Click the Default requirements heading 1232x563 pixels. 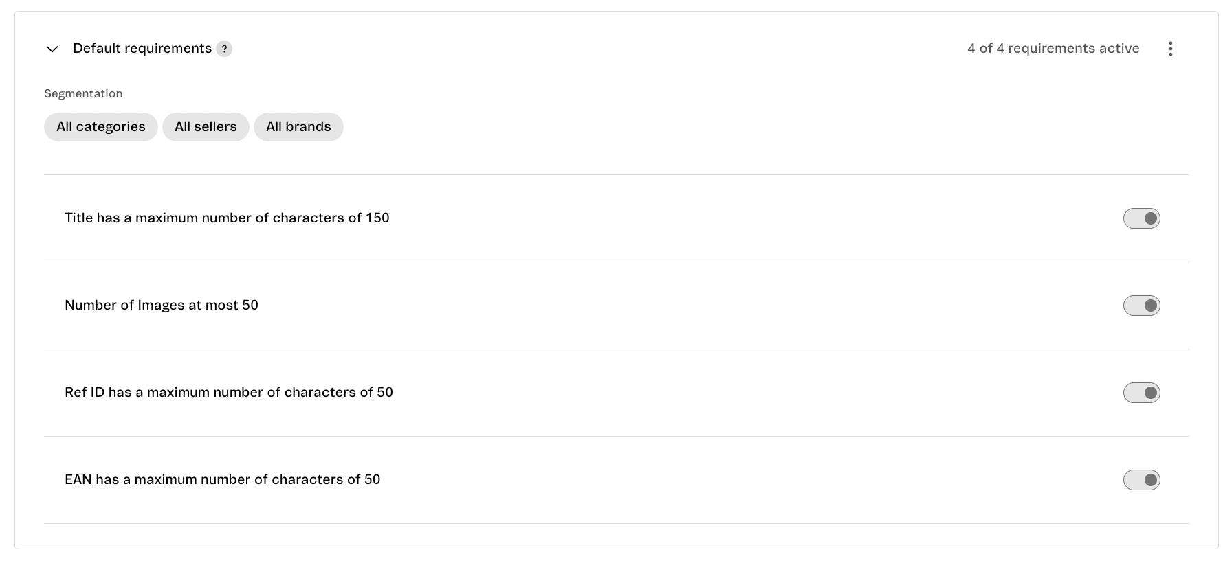(x=142, y=49)
